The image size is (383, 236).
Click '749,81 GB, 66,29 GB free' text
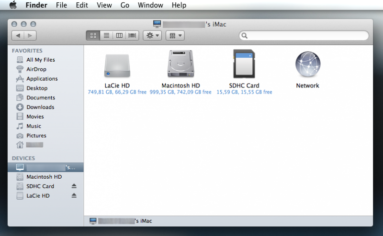(x=117, y=92)
